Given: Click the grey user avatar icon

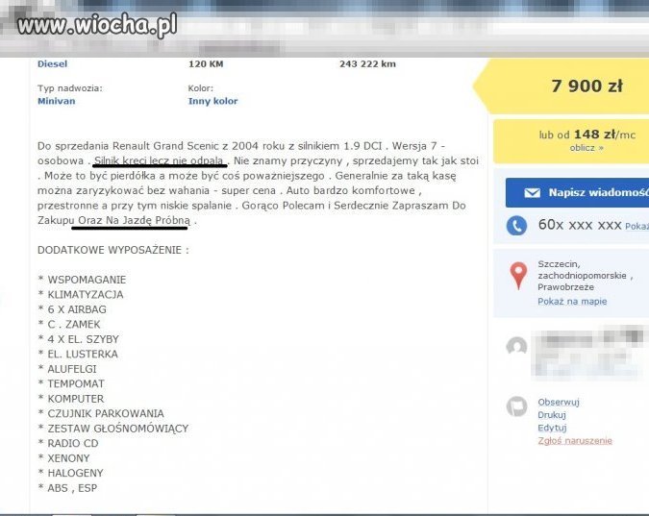Looking at the screenshot, I should point(516,346).
